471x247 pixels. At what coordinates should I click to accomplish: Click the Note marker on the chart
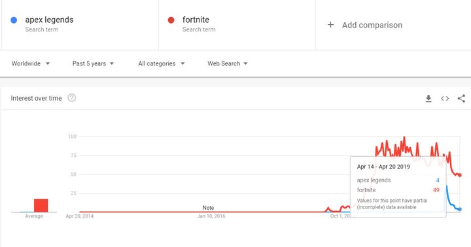208,208
